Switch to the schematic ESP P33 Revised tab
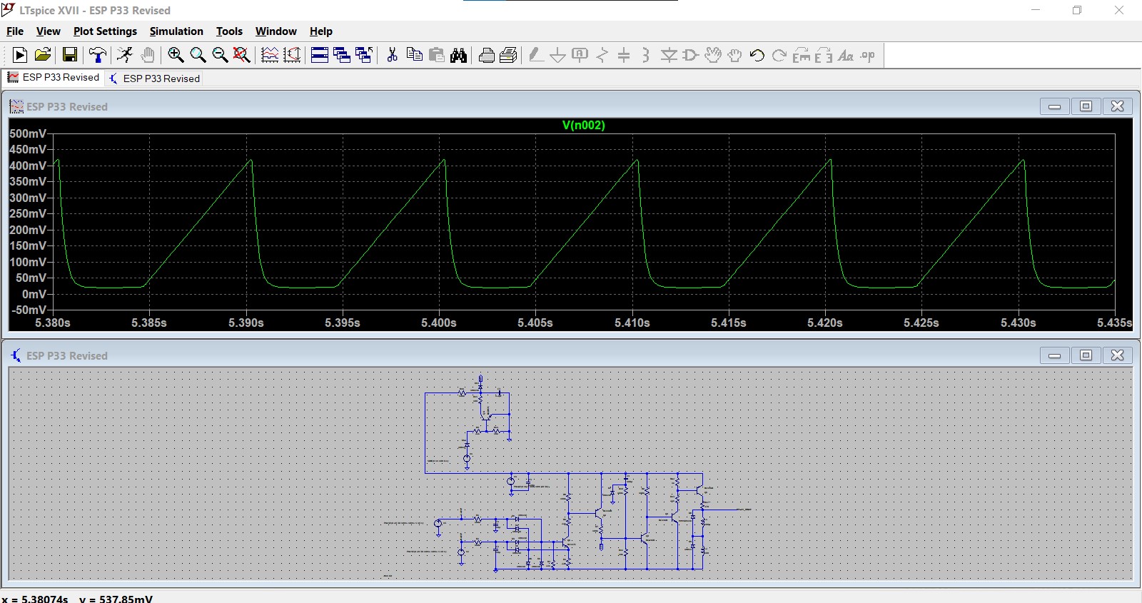 [x=154, y=78]
